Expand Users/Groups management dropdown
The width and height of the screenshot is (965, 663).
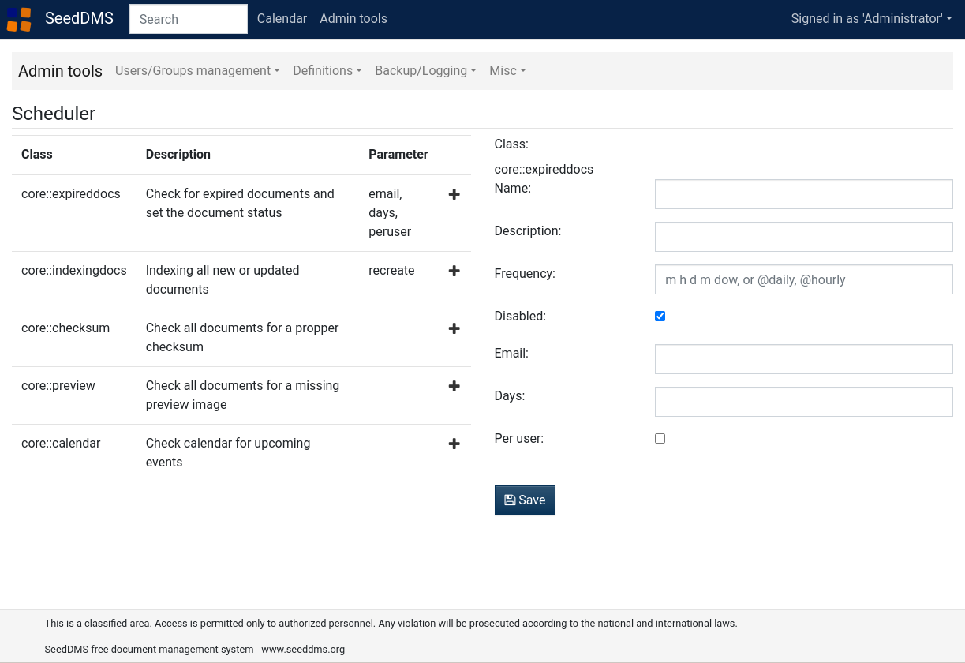pos(197,71)
